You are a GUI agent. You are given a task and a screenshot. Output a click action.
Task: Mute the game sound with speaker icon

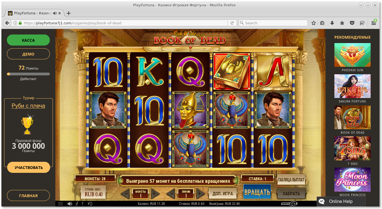click(70, 204)
